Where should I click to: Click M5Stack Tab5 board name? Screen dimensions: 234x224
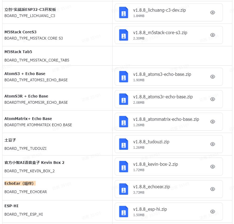pos(18,52)
